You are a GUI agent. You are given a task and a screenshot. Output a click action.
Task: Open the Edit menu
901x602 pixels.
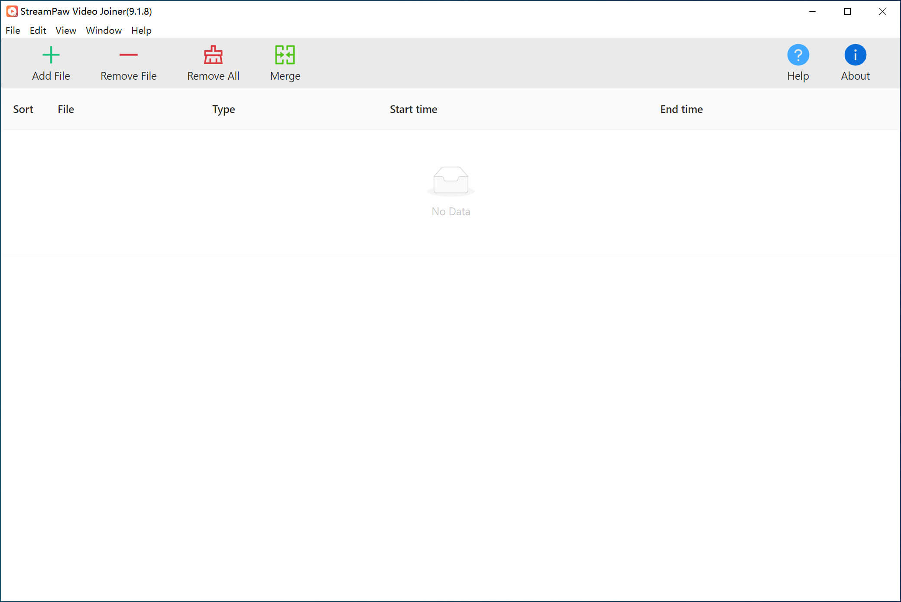(x=38, y=30)
